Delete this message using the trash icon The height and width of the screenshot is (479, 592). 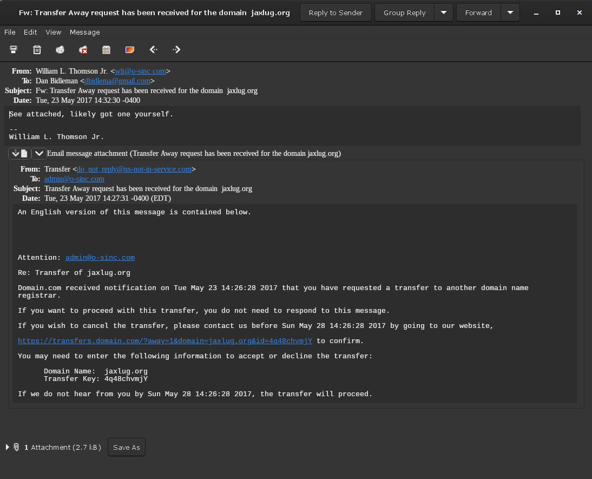pos(37,49)
